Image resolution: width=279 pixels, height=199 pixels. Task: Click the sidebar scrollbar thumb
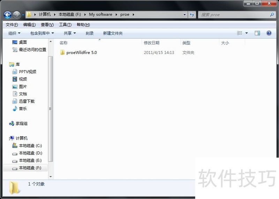[x=51, y=109]
